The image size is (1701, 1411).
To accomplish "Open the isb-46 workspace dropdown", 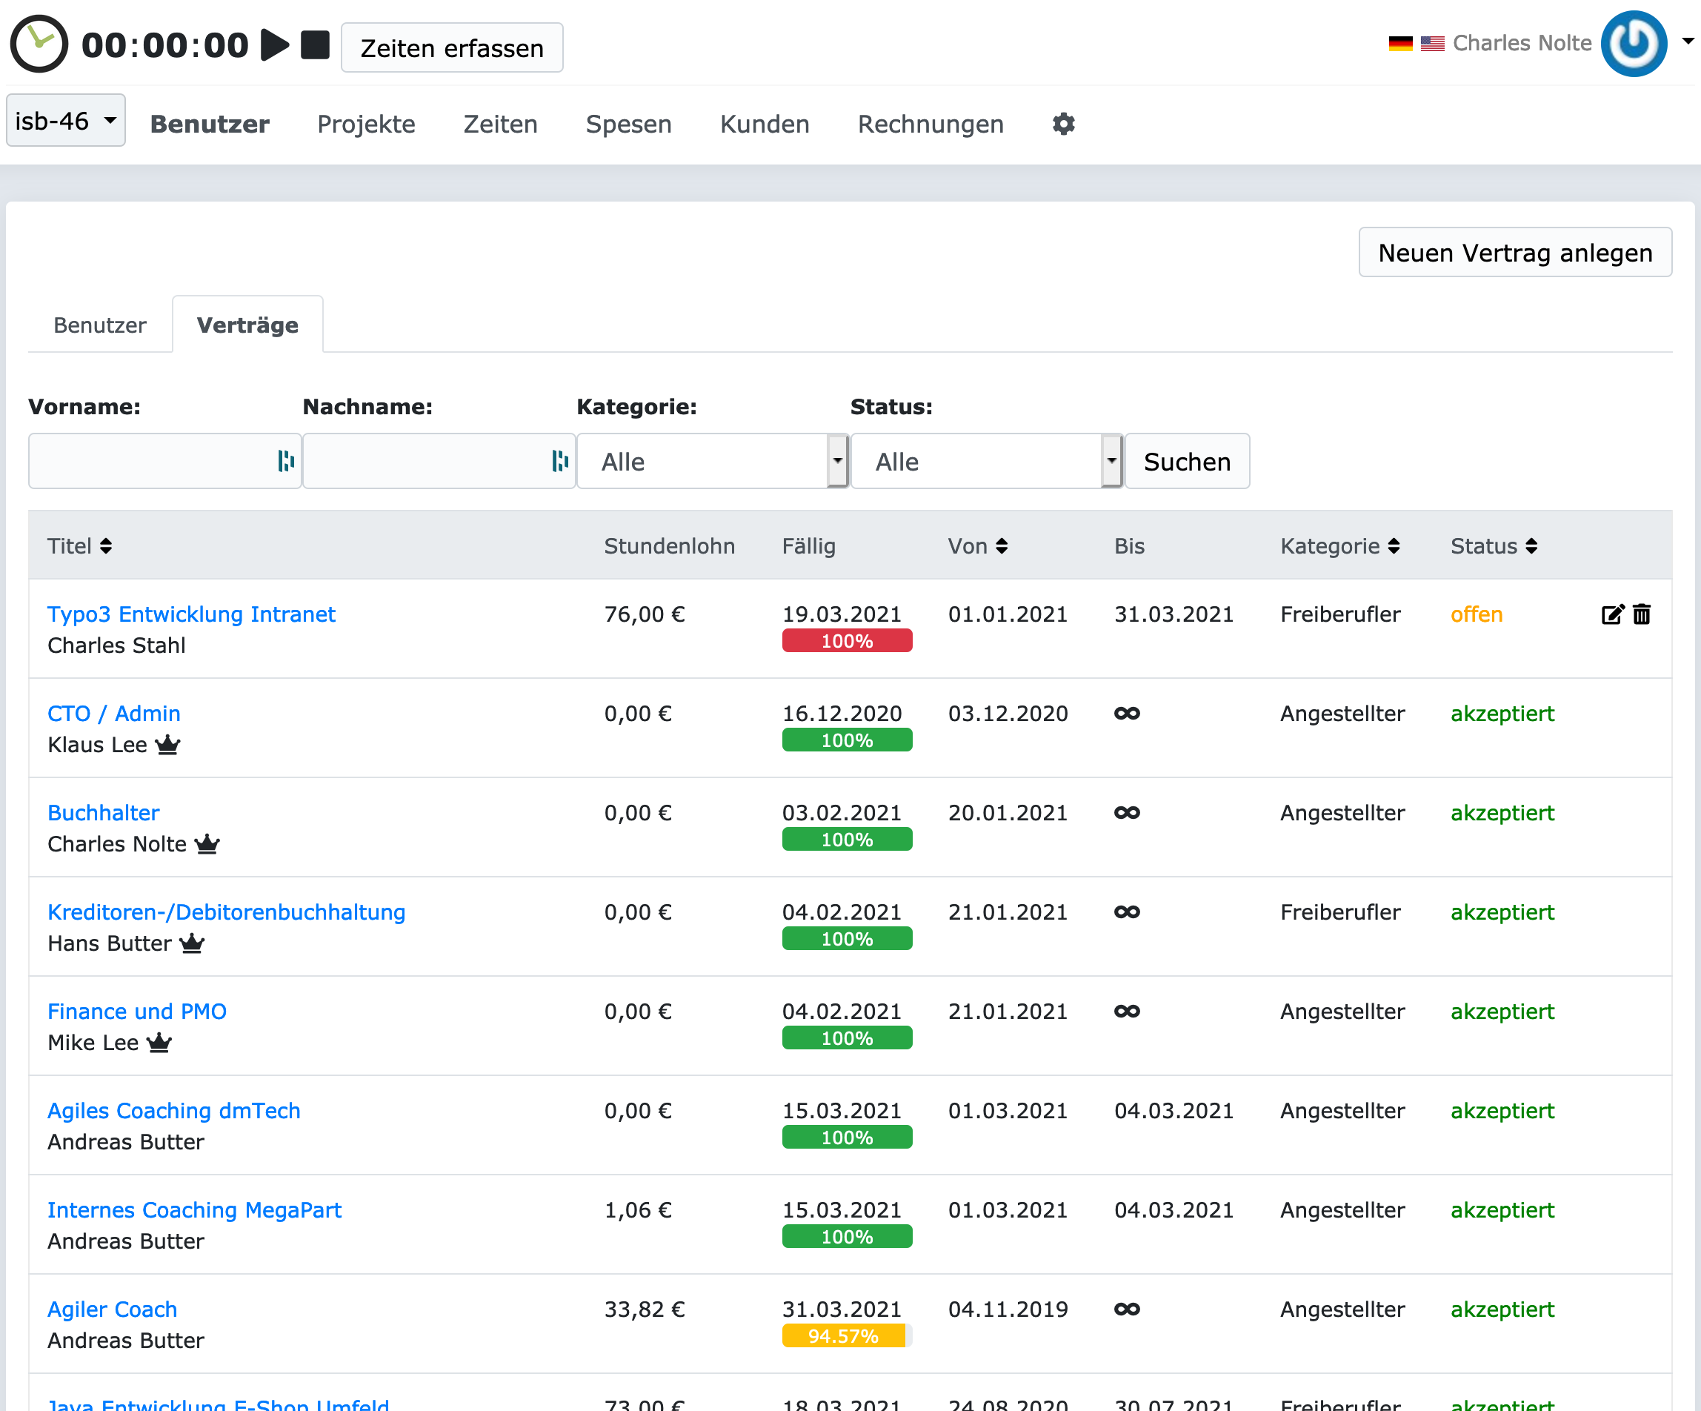I will pos(66,121).
